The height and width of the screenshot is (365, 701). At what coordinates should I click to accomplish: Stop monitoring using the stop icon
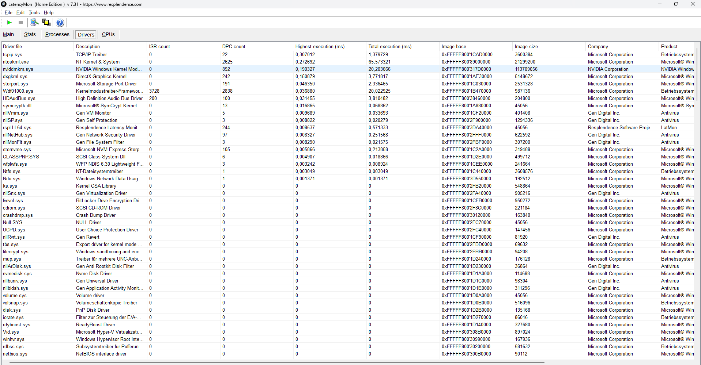click(21, 22)
